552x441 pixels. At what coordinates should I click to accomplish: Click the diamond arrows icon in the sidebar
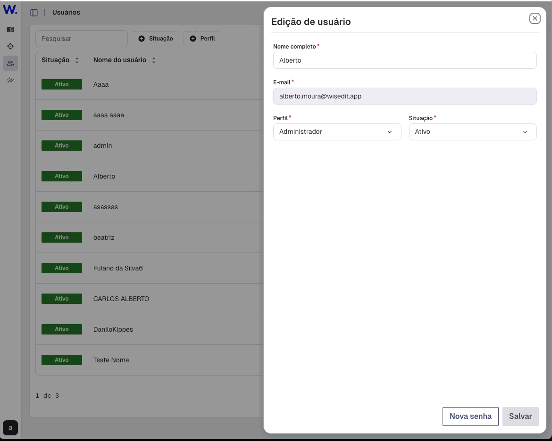(10, 46)
